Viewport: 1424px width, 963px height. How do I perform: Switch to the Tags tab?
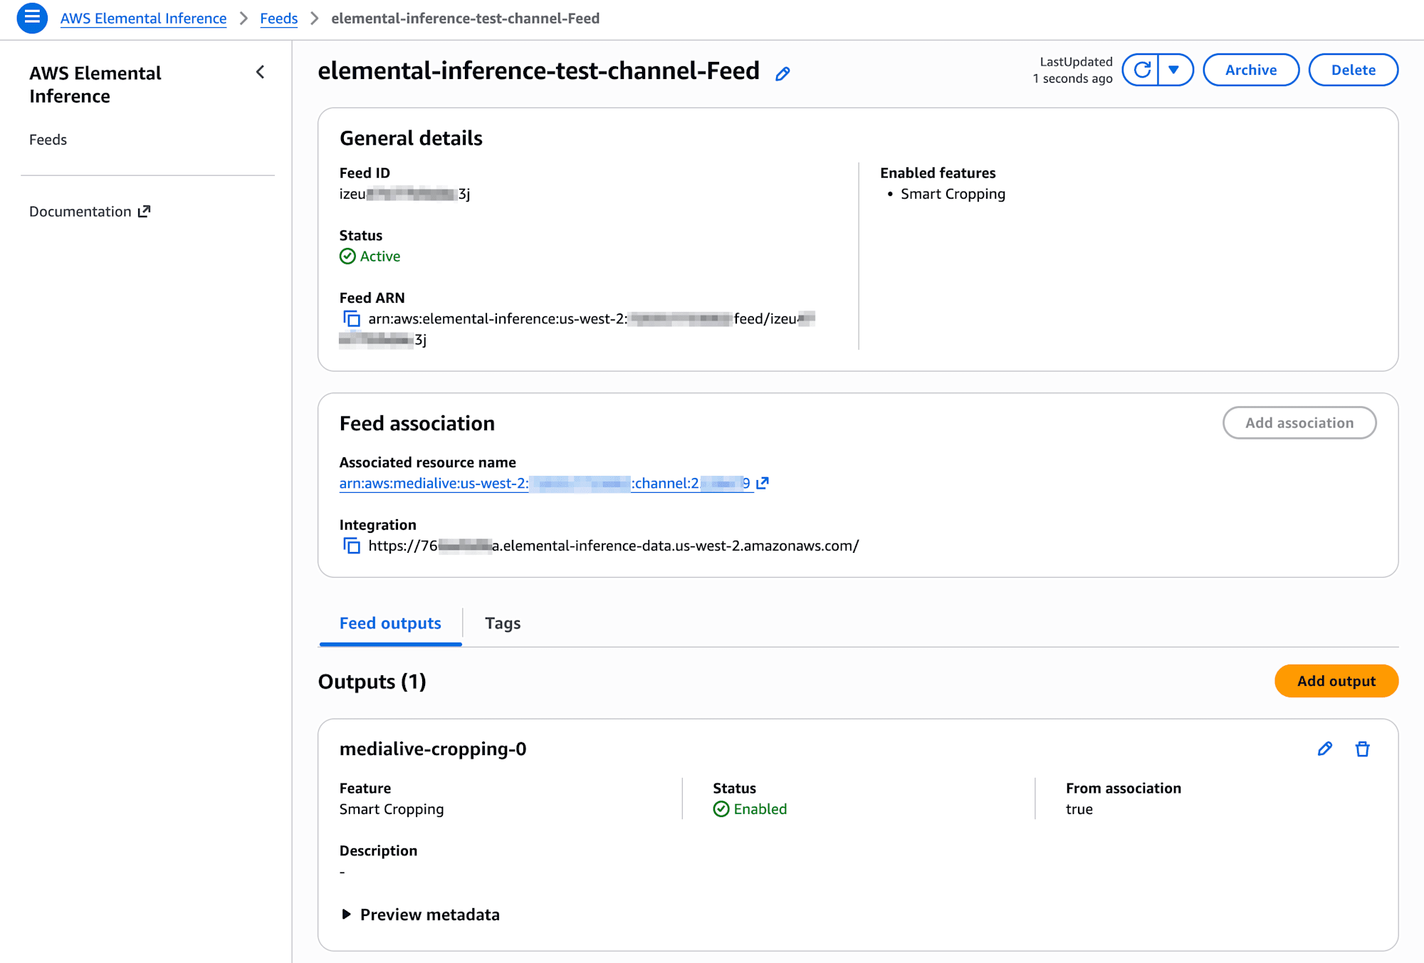503,623
